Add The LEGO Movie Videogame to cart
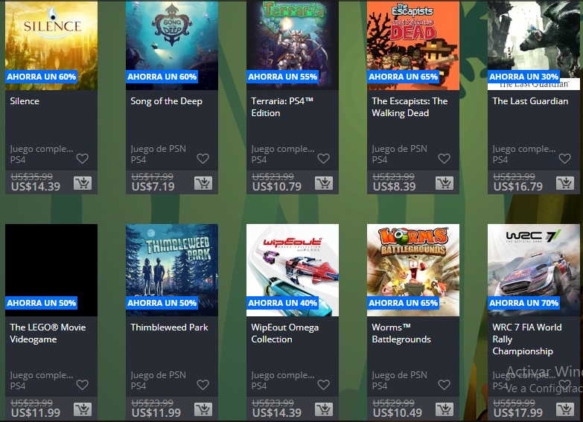Viewport: 583px width, 422px height. pyautogui.click(x=83, y=409)
